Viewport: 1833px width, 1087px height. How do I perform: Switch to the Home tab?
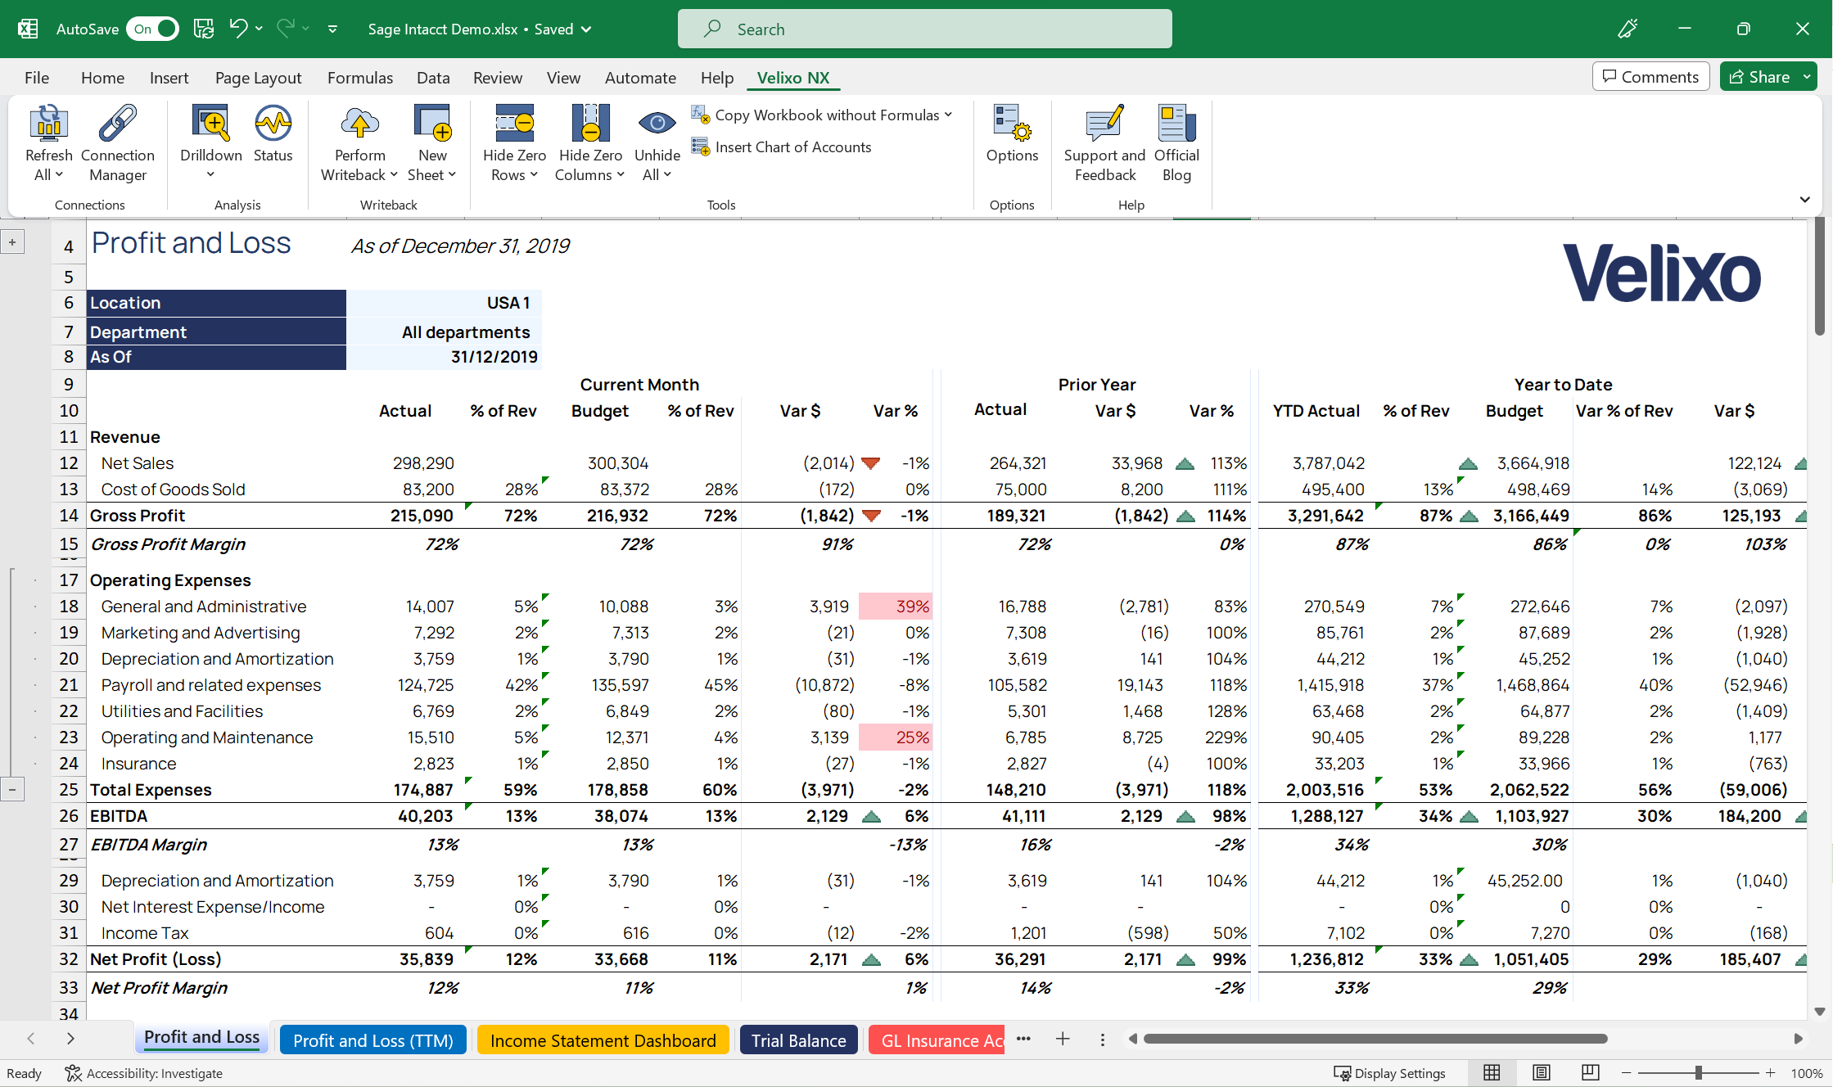102,77
